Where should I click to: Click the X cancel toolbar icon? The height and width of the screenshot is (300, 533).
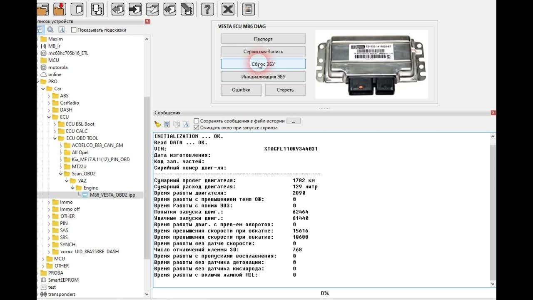228,9
